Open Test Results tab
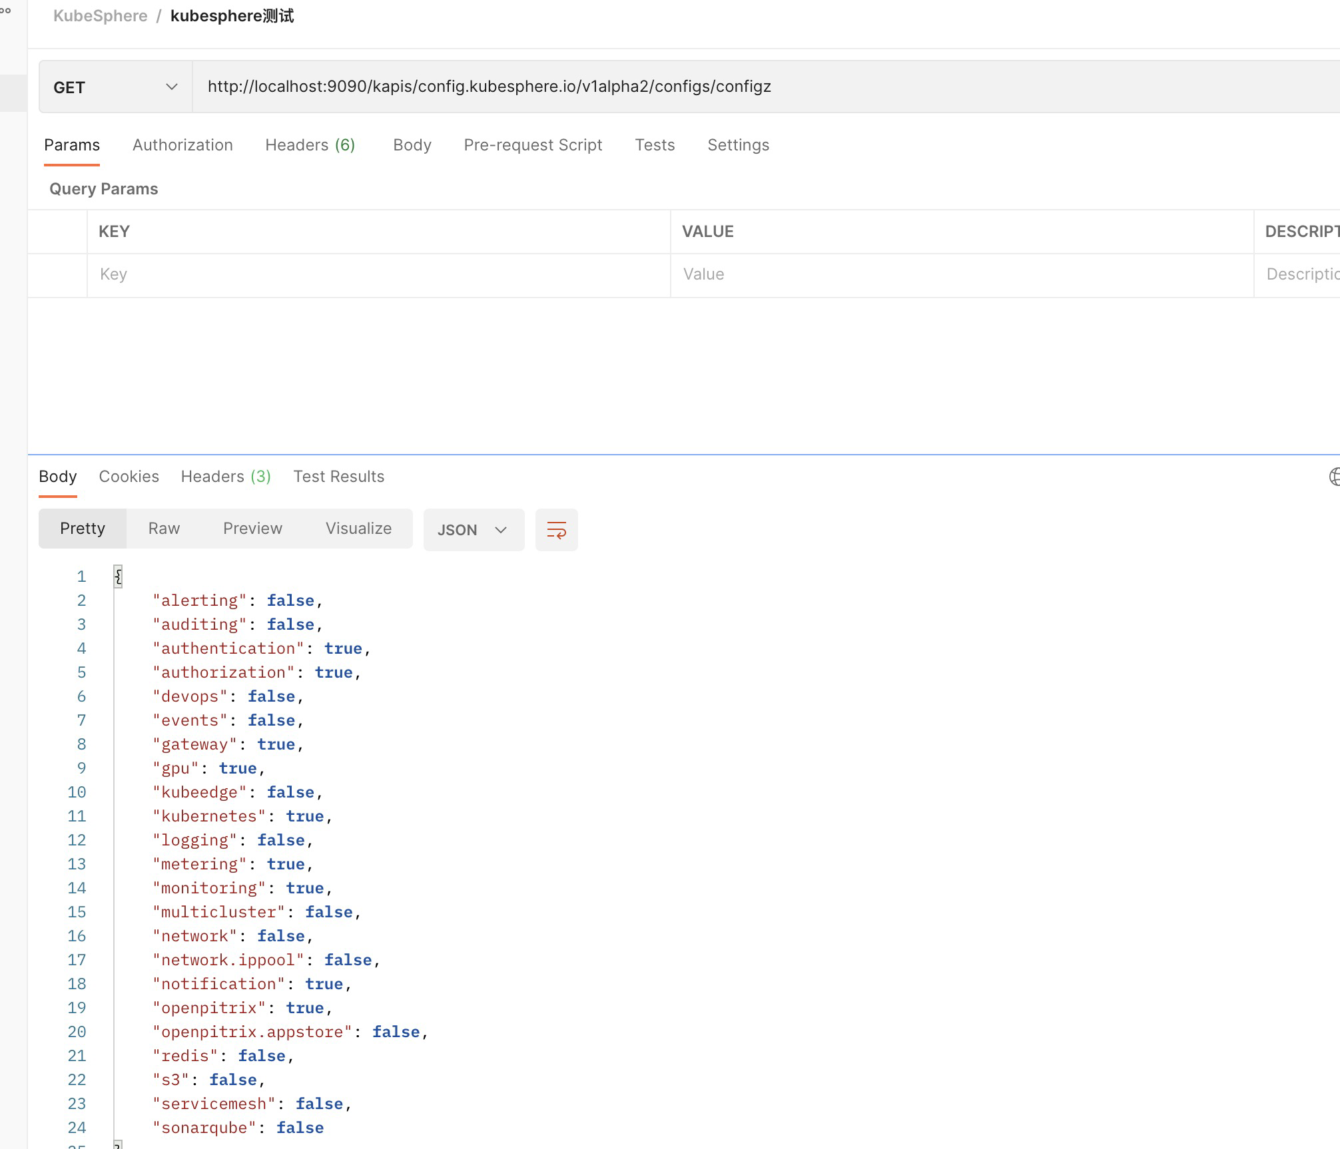 pyautogui.click(x=338, y=477)
